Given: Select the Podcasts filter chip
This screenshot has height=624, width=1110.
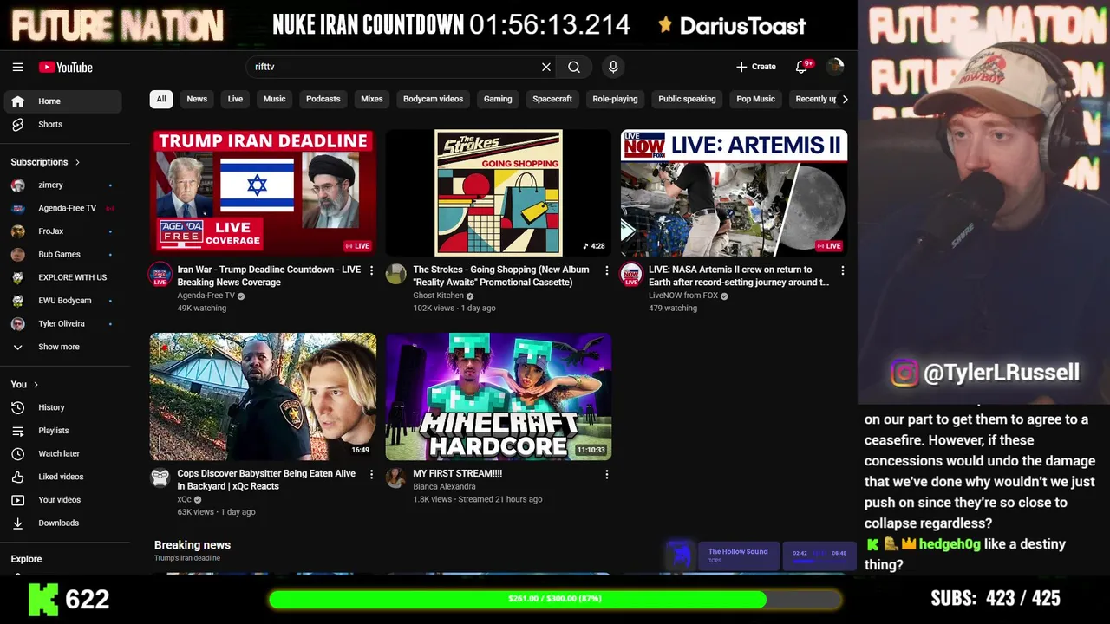Looking at the screenshot, I should 323,99.
